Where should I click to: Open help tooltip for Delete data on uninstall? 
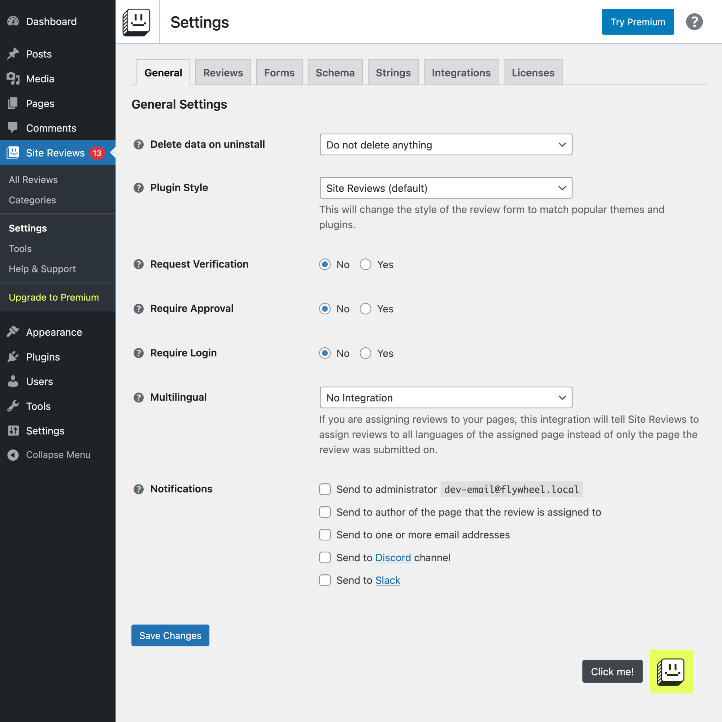(x=139, y=145)
